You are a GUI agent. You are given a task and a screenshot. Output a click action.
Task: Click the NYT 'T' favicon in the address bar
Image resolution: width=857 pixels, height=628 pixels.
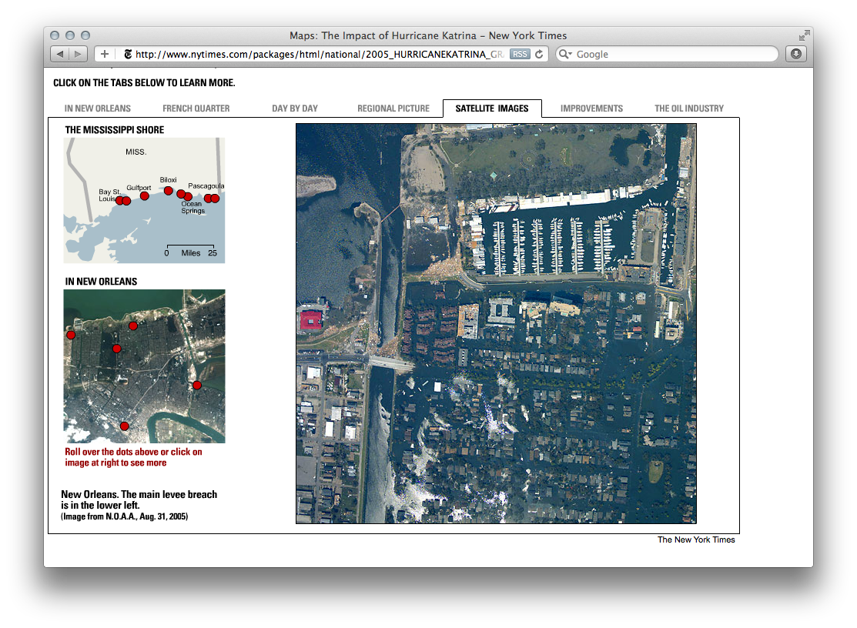127,54
